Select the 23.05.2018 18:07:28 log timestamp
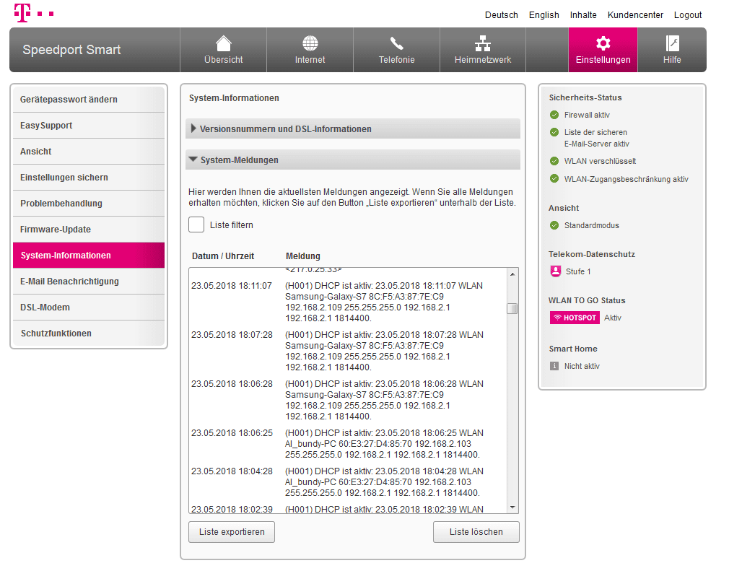742x571 pixels. coord(232,335)
